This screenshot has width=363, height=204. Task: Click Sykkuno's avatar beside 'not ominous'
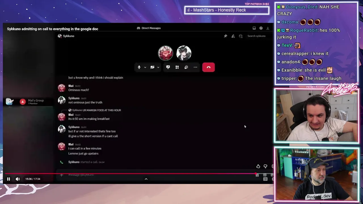tap(62, 100)
